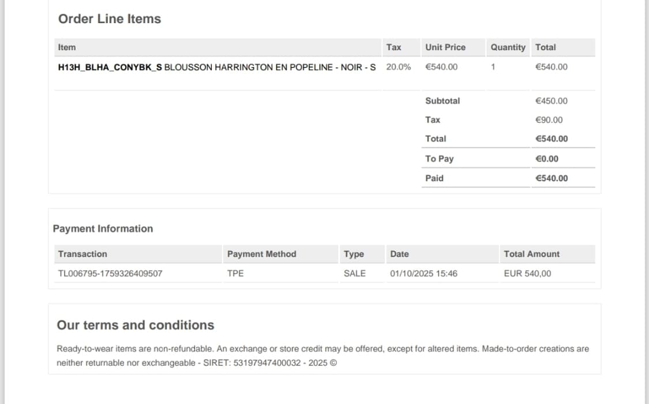Select transaction ID TL006795-1759326409507
Screen dimensions: 649x404
click(110, 274)
